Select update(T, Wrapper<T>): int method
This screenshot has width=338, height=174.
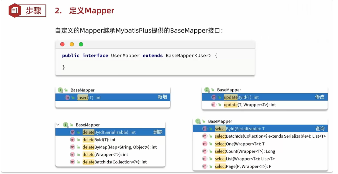(249, 105)
